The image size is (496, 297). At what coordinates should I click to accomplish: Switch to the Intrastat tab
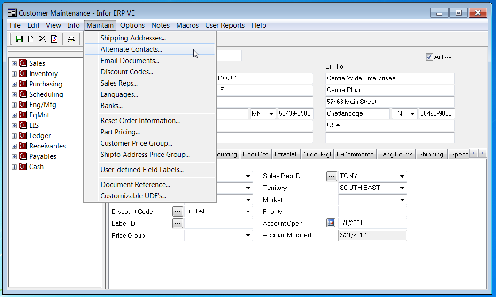point(286,154)
